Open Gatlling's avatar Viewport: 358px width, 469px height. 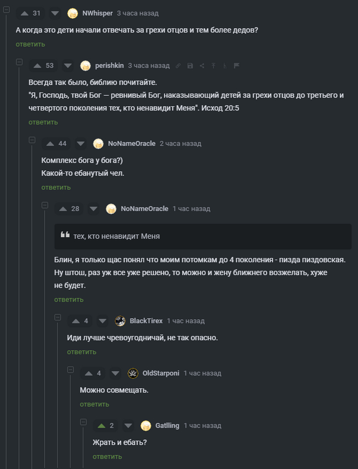(x=146, y=425)
